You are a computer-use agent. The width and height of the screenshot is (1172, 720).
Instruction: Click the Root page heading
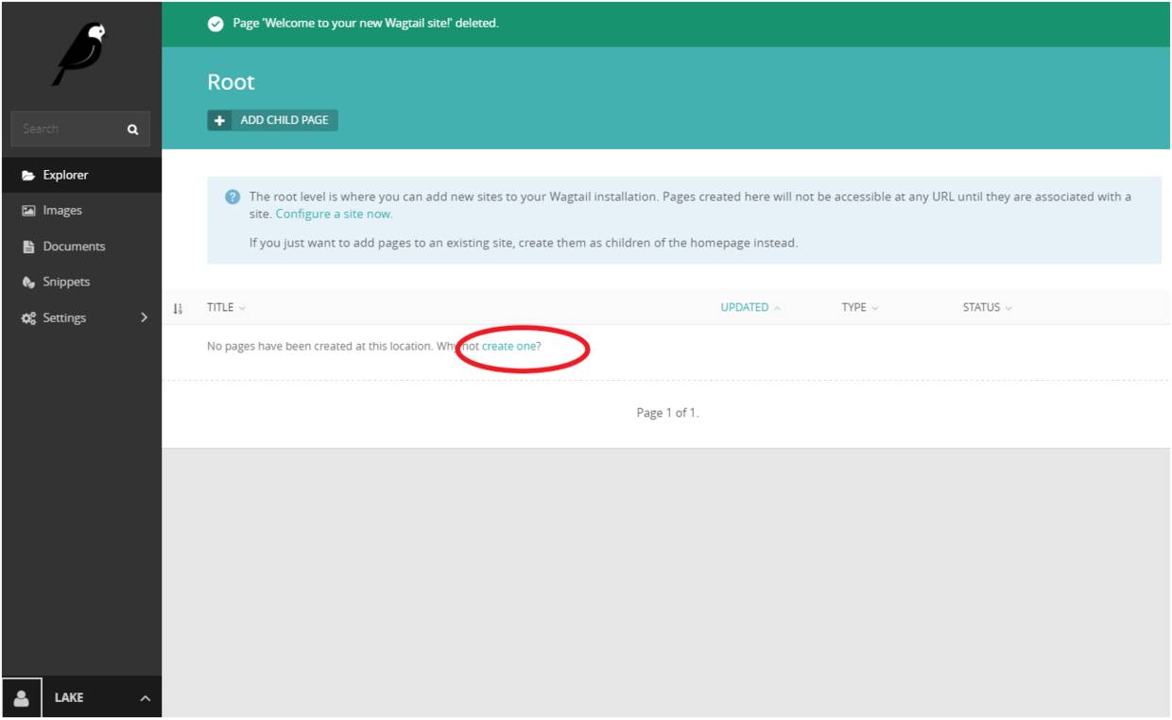[x=232, y=82]
